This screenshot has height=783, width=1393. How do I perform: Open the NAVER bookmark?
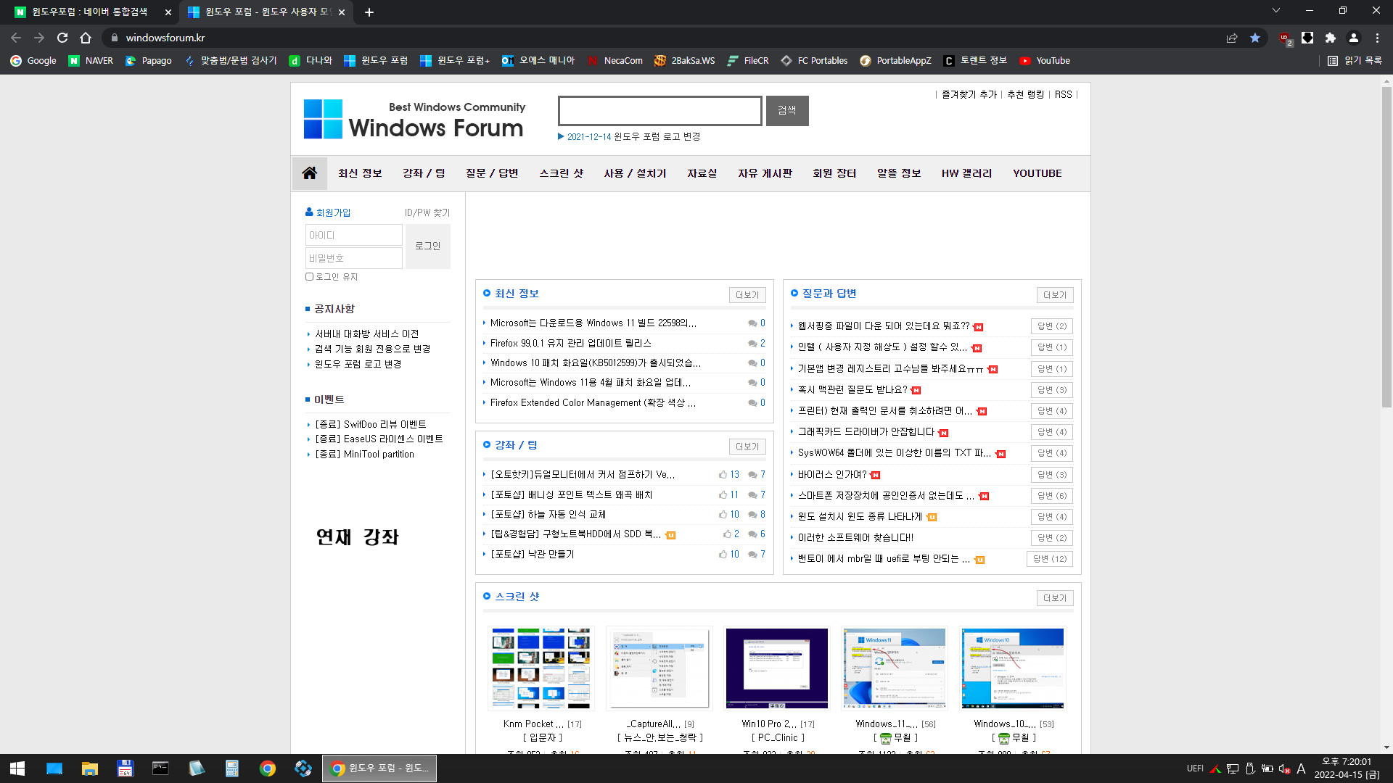pos(91,61)
